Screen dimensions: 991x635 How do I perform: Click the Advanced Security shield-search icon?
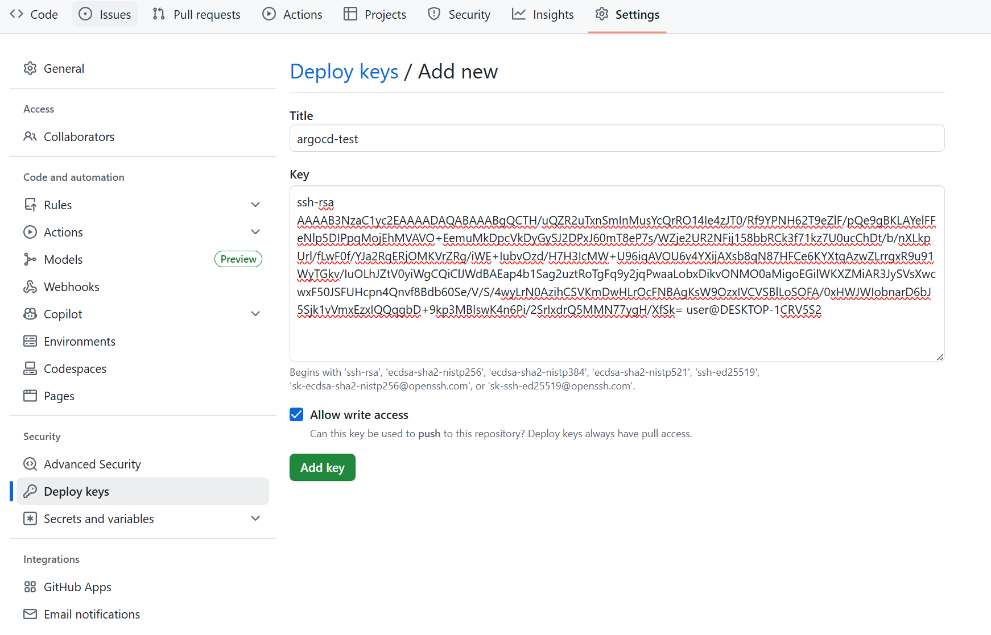[x=30, y=464]
